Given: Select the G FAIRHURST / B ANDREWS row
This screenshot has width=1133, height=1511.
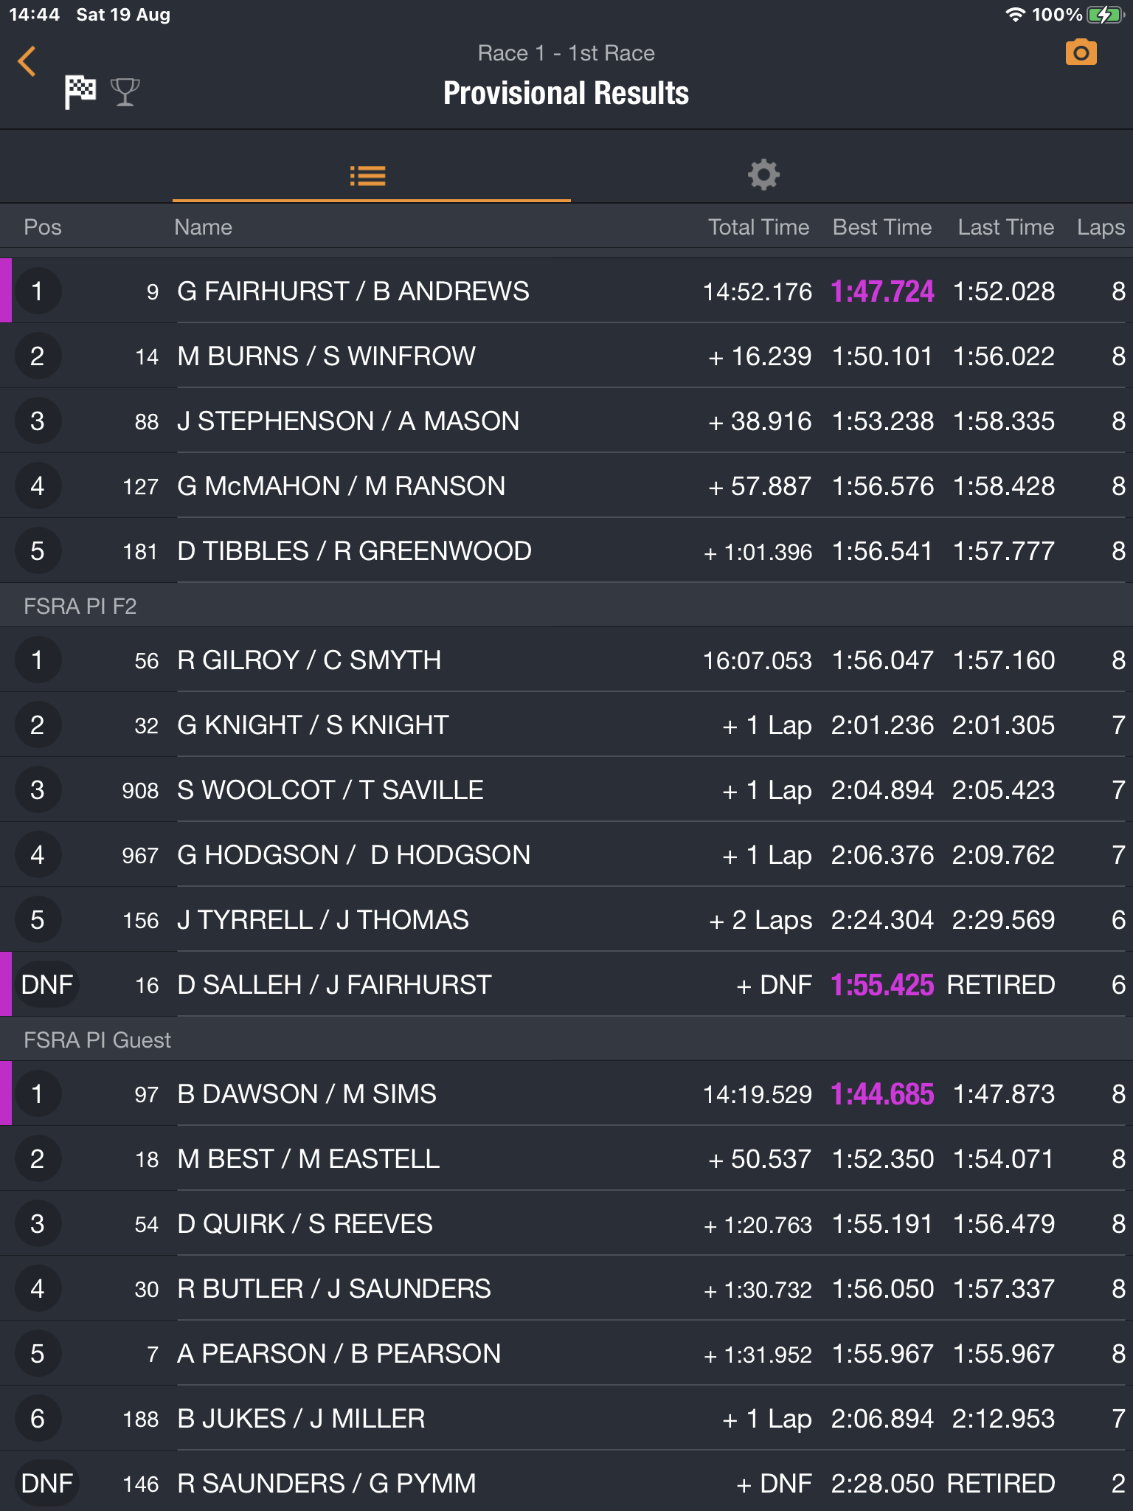Looking at the screenshot, I should (x=353, y=291).
